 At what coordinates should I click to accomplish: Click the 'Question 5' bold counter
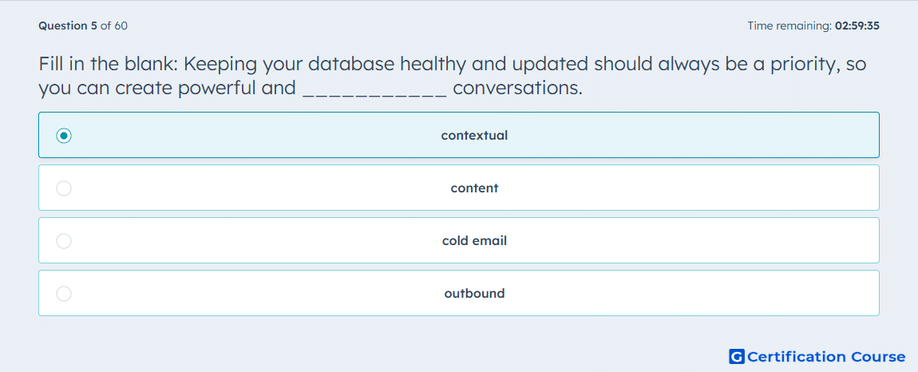68,26
